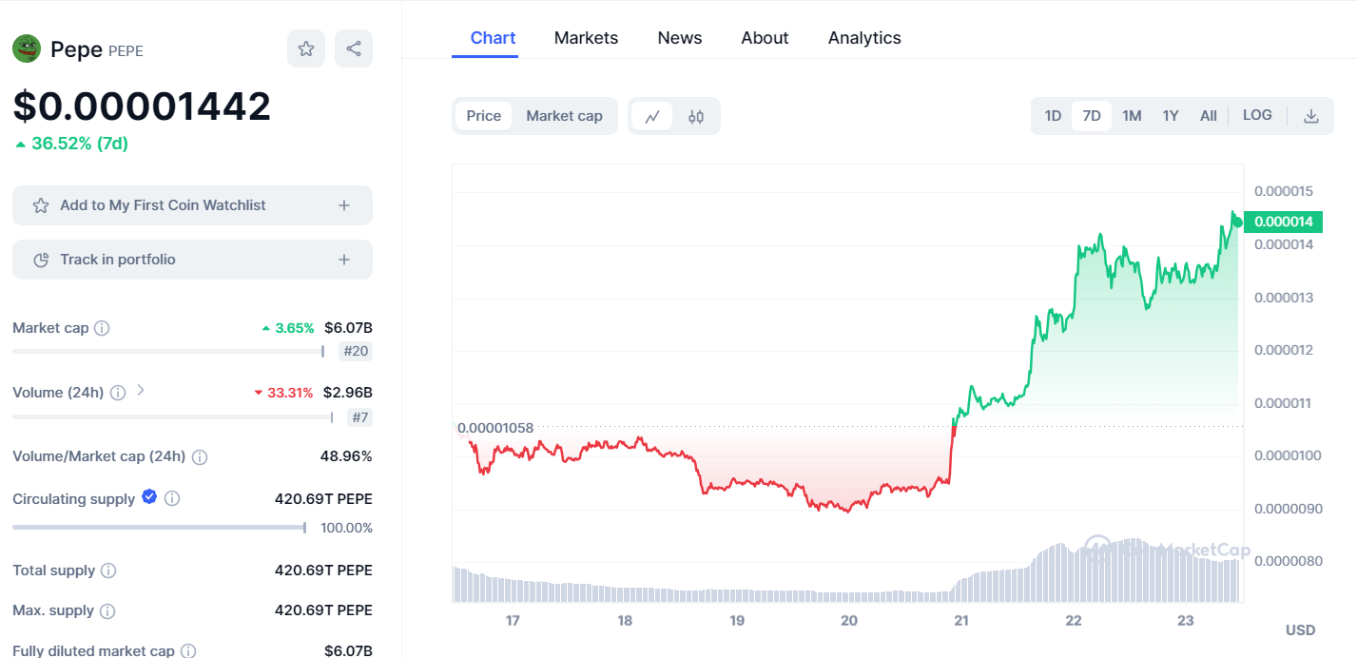Download chart data icon
Image resolution: width=1357 pixels, height=658 pixels.
coord(1310,116)
